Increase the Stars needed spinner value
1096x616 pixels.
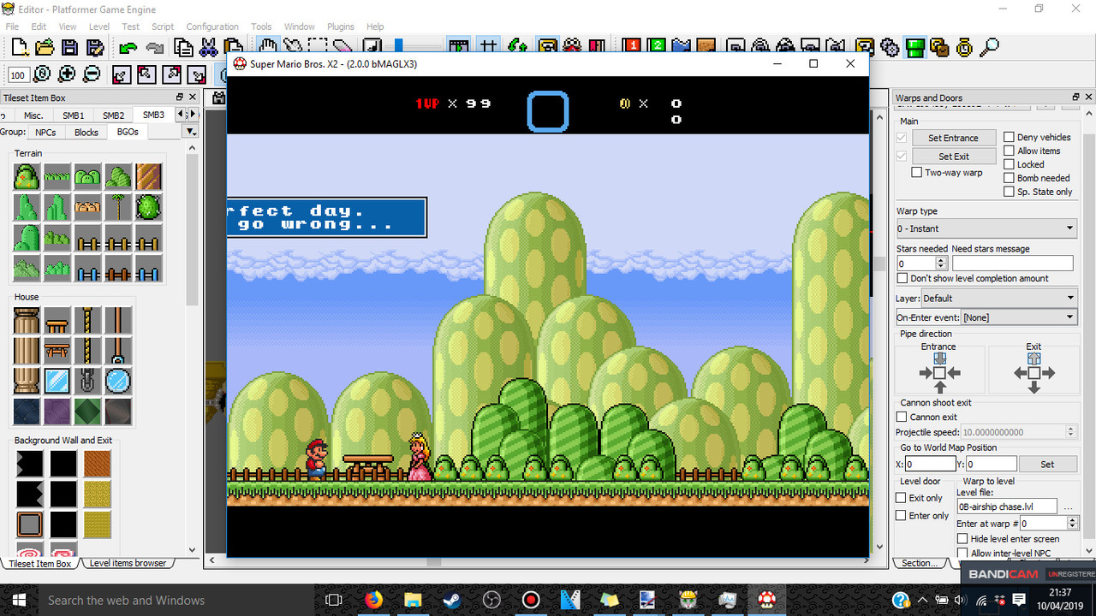point(942,260)
